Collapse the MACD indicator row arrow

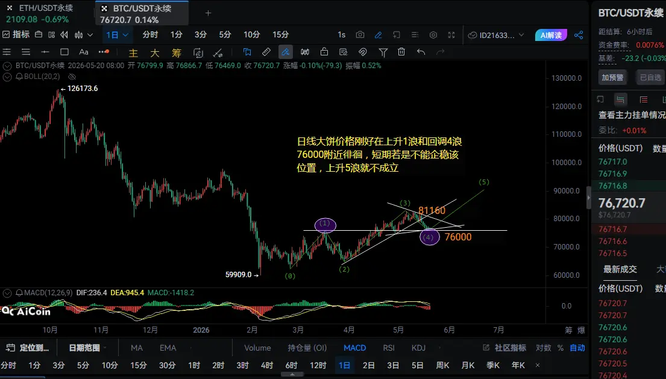[x=7, y=293]
